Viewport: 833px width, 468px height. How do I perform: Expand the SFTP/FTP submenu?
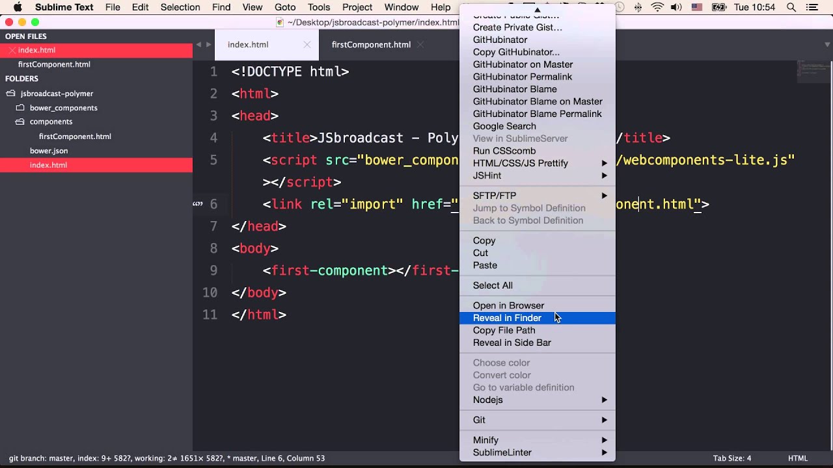(605, 196)
